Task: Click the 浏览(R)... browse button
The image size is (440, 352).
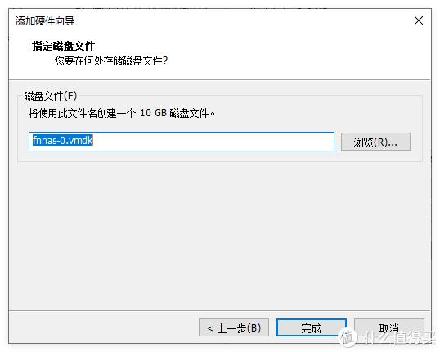Action: click(x=375, y=142)
